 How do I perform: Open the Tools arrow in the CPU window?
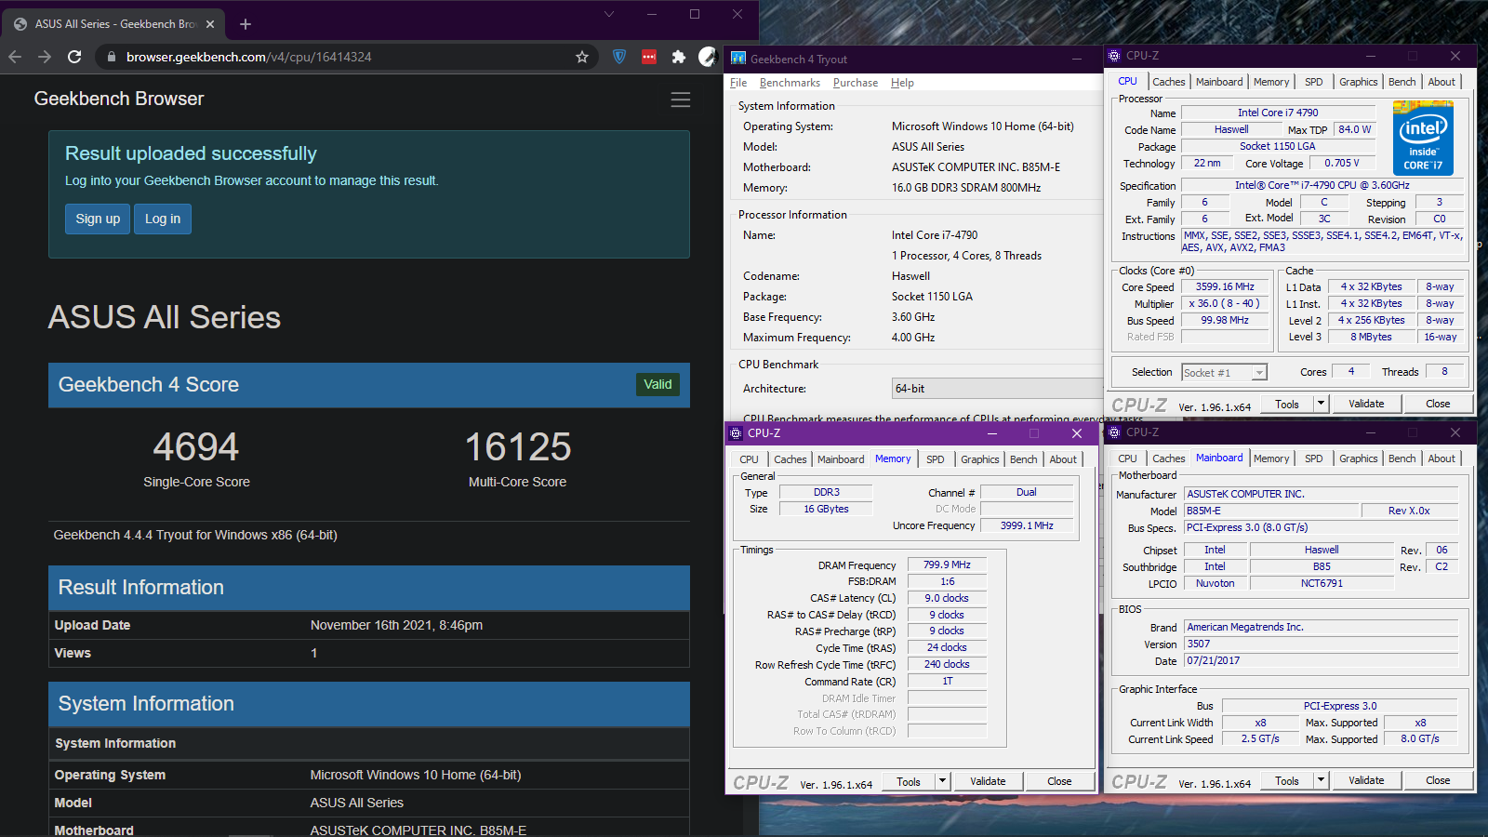click(1321, 404)
